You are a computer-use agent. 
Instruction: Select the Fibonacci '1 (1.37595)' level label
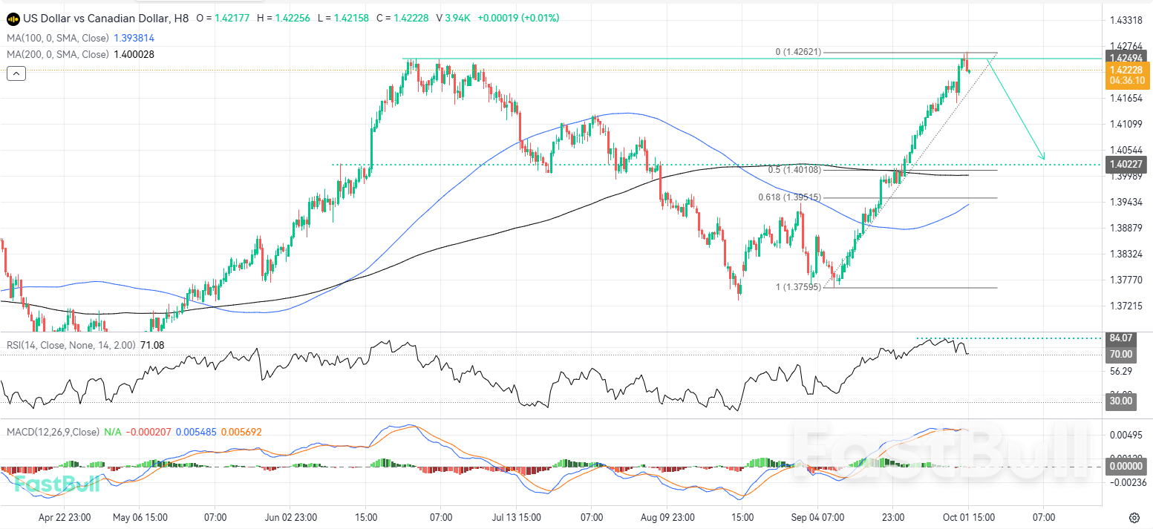798,286
